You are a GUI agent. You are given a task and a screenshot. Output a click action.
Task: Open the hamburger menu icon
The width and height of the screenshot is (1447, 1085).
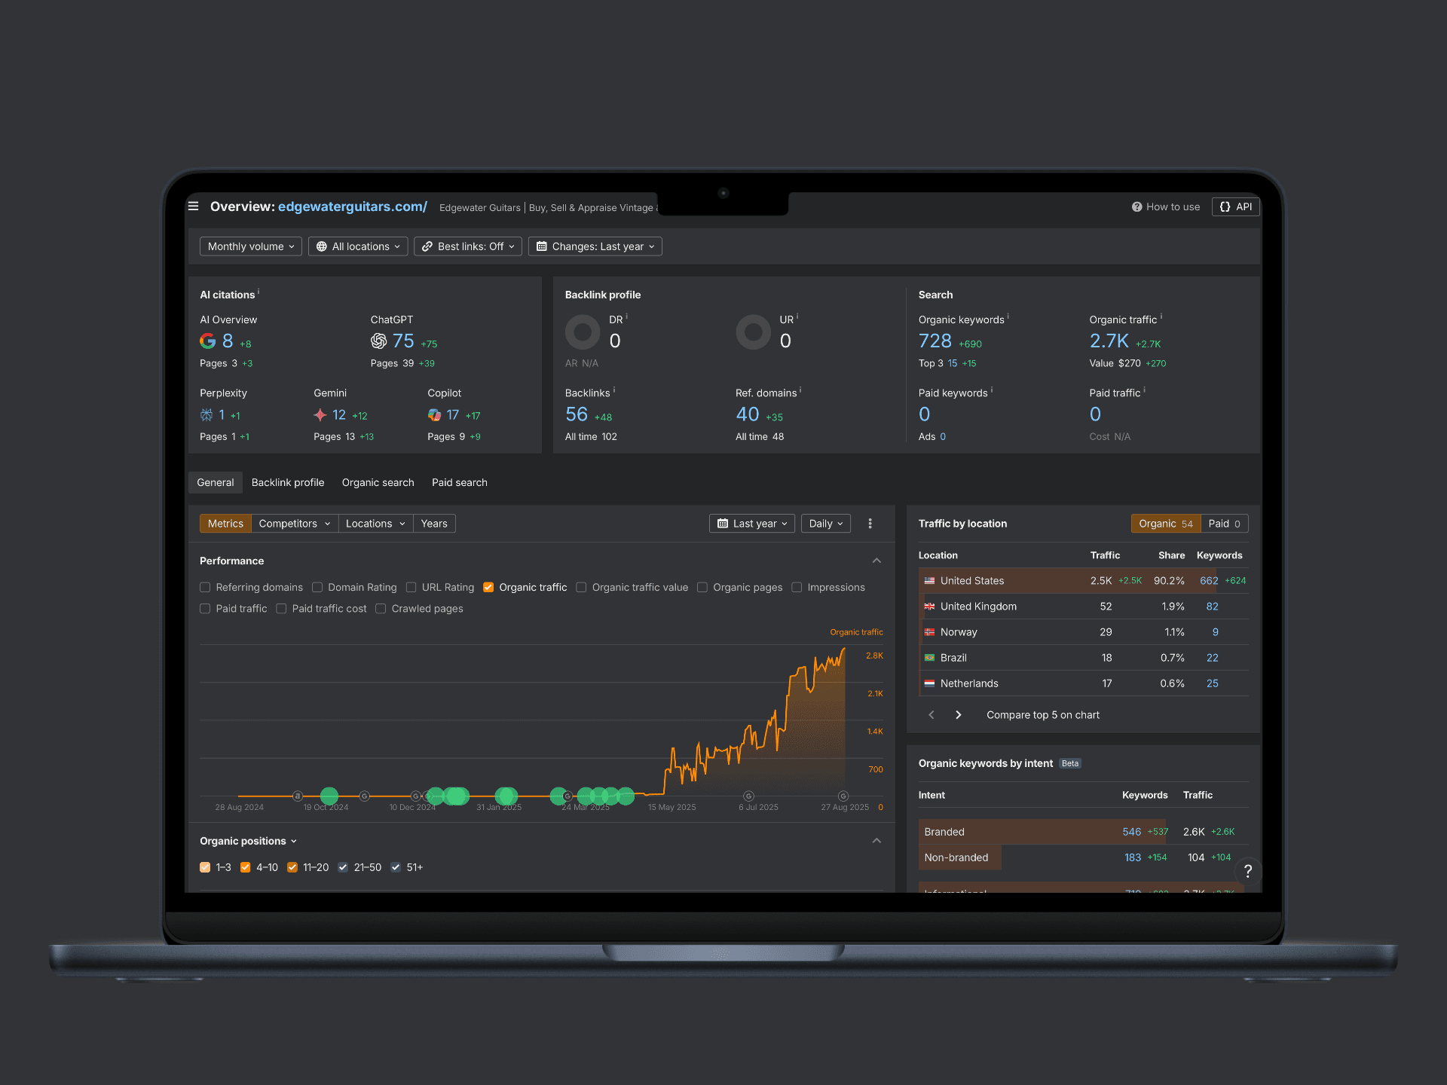tap(194, 206)
